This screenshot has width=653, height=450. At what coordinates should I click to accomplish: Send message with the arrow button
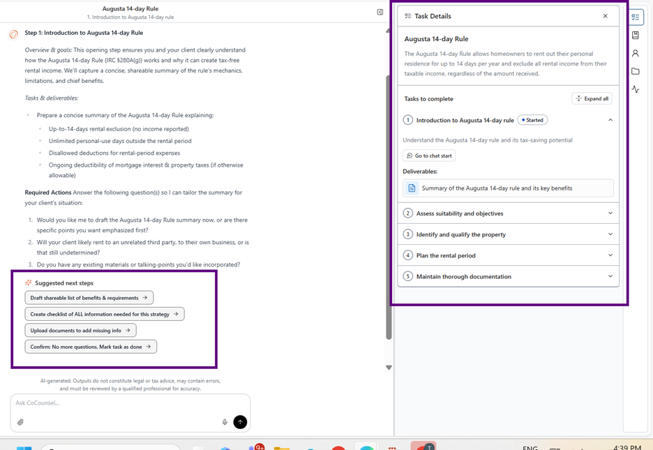(x=240, y=422)
